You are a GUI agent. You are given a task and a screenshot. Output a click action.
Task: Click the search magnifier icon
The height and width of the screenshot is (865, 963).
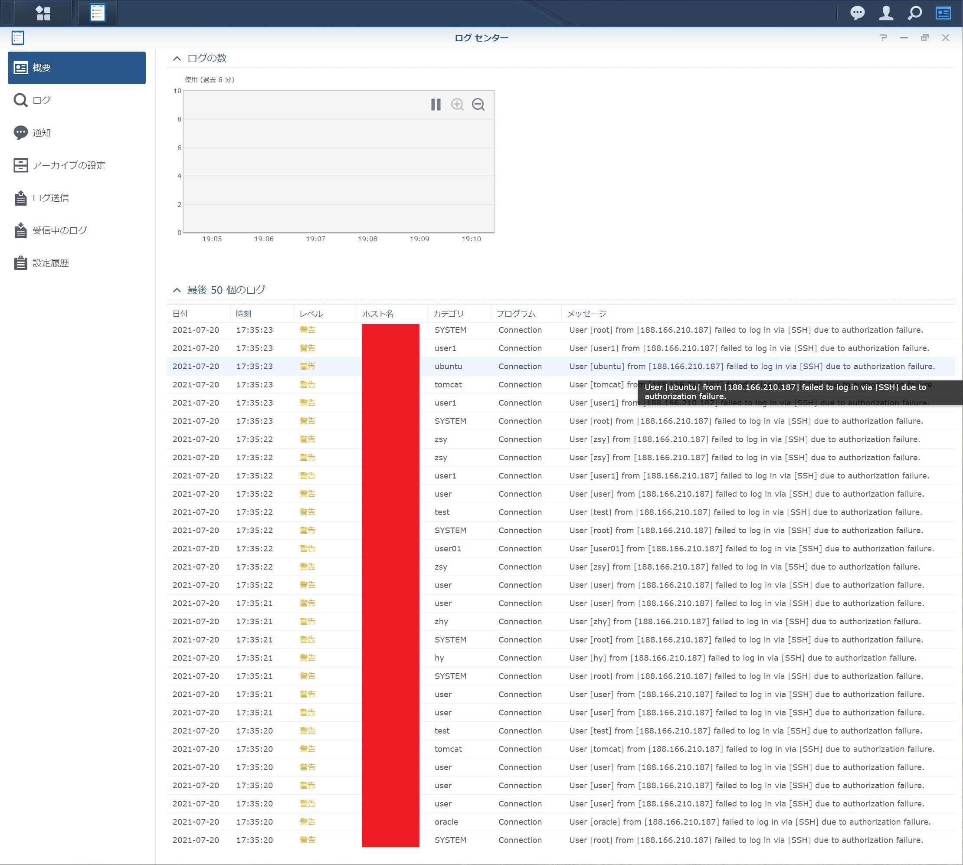(914, 13)
